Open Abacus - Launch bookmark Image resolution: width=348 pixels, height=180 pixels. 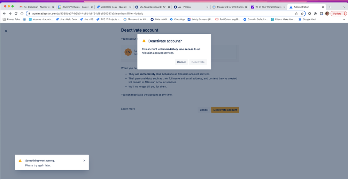coord(41,19)
